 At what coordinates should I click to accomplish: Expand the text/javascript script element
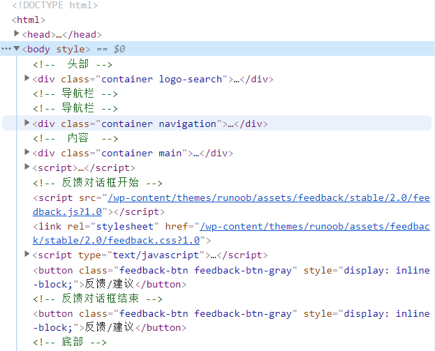click(27, 254)
